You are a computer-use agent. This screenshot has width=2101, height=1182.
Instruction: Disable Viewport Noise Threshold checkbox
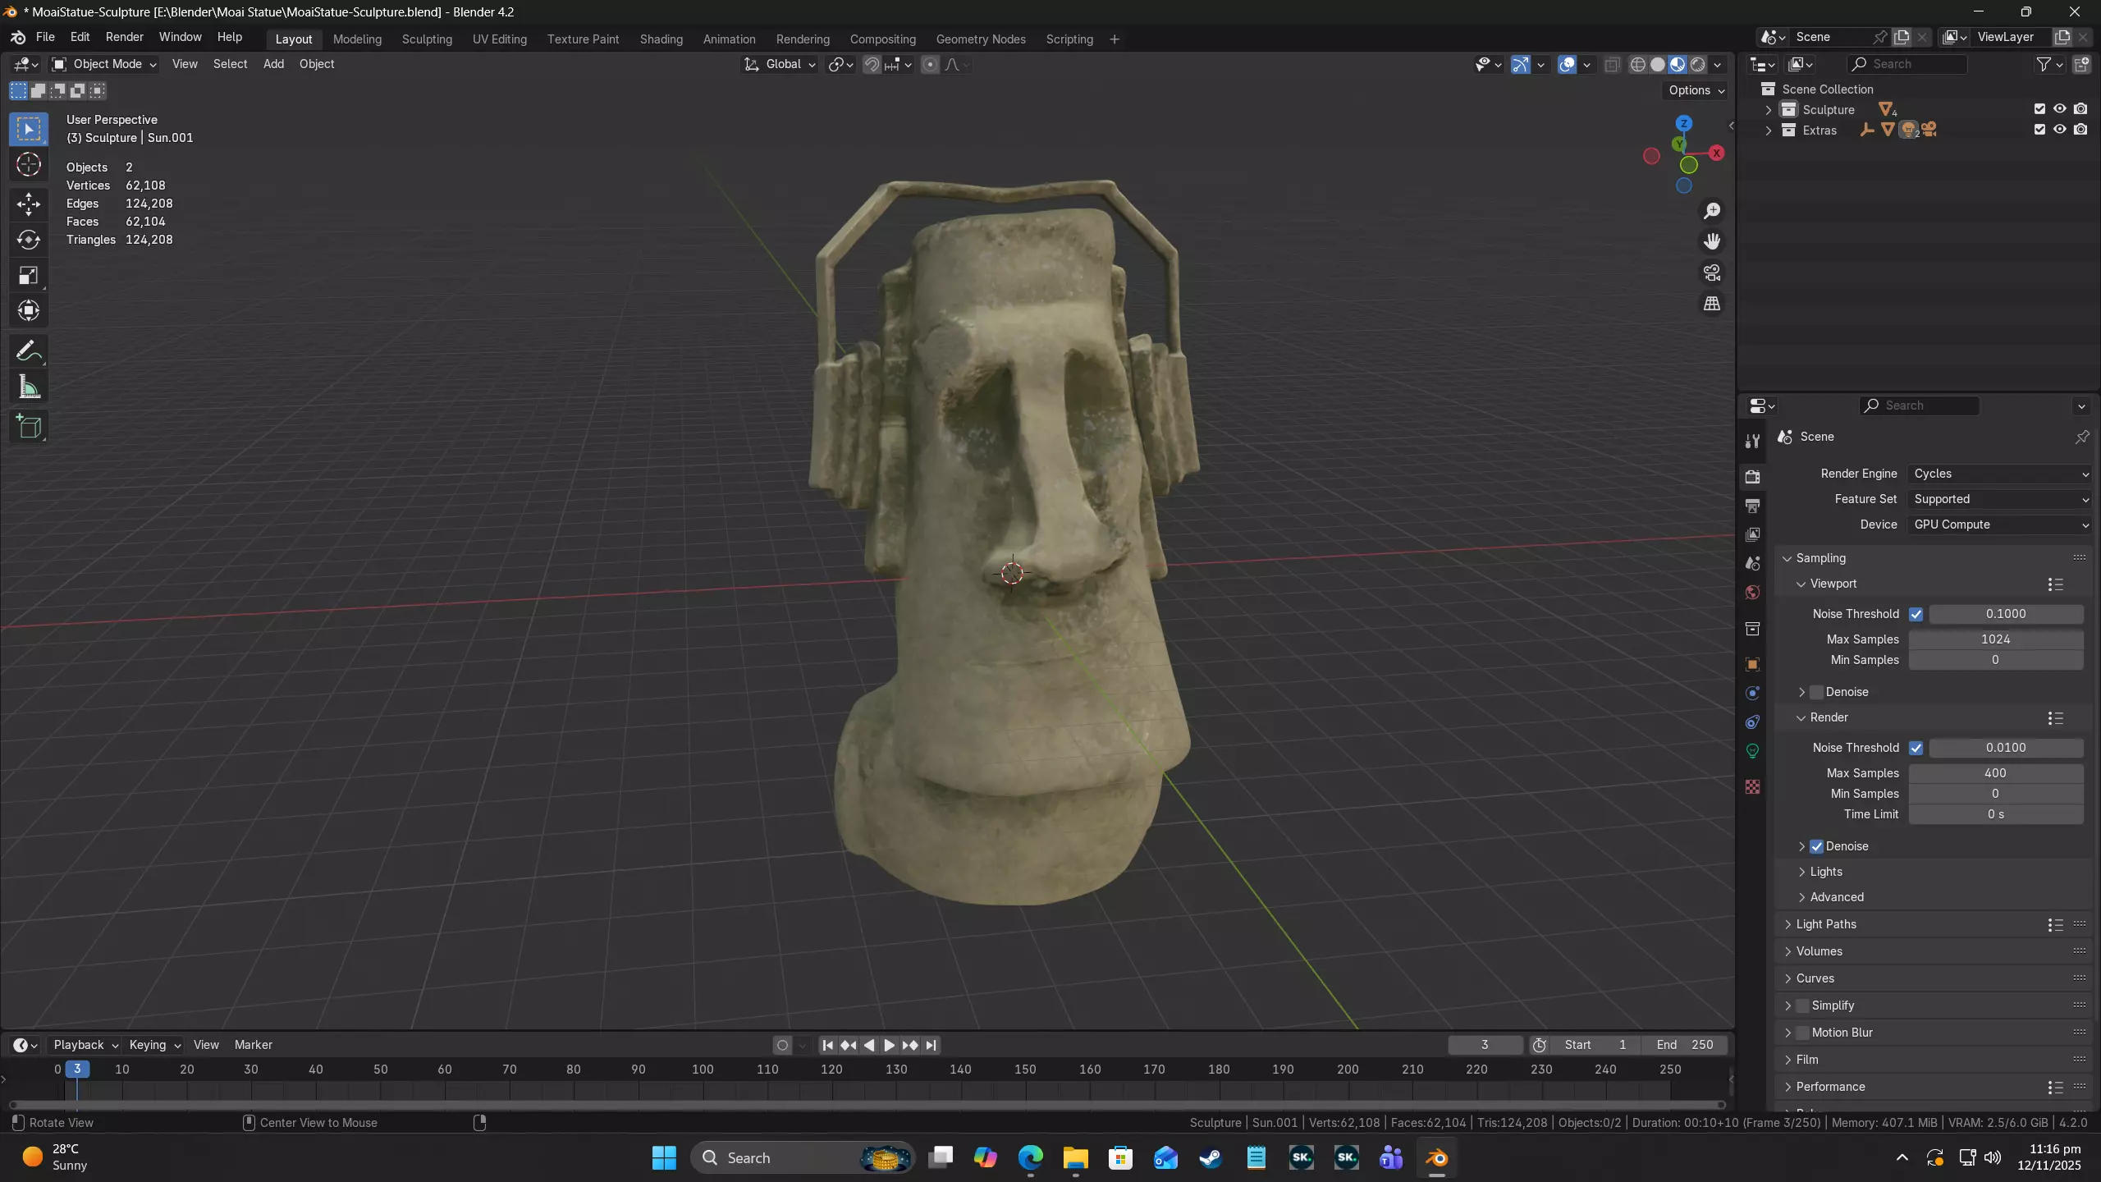(1916, 614)
